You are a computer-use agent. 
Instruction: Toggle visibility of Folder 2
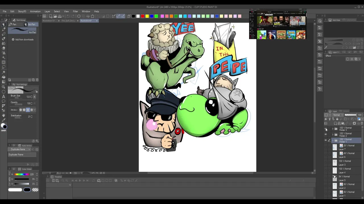pyautogui.click(x=326, y=135)
